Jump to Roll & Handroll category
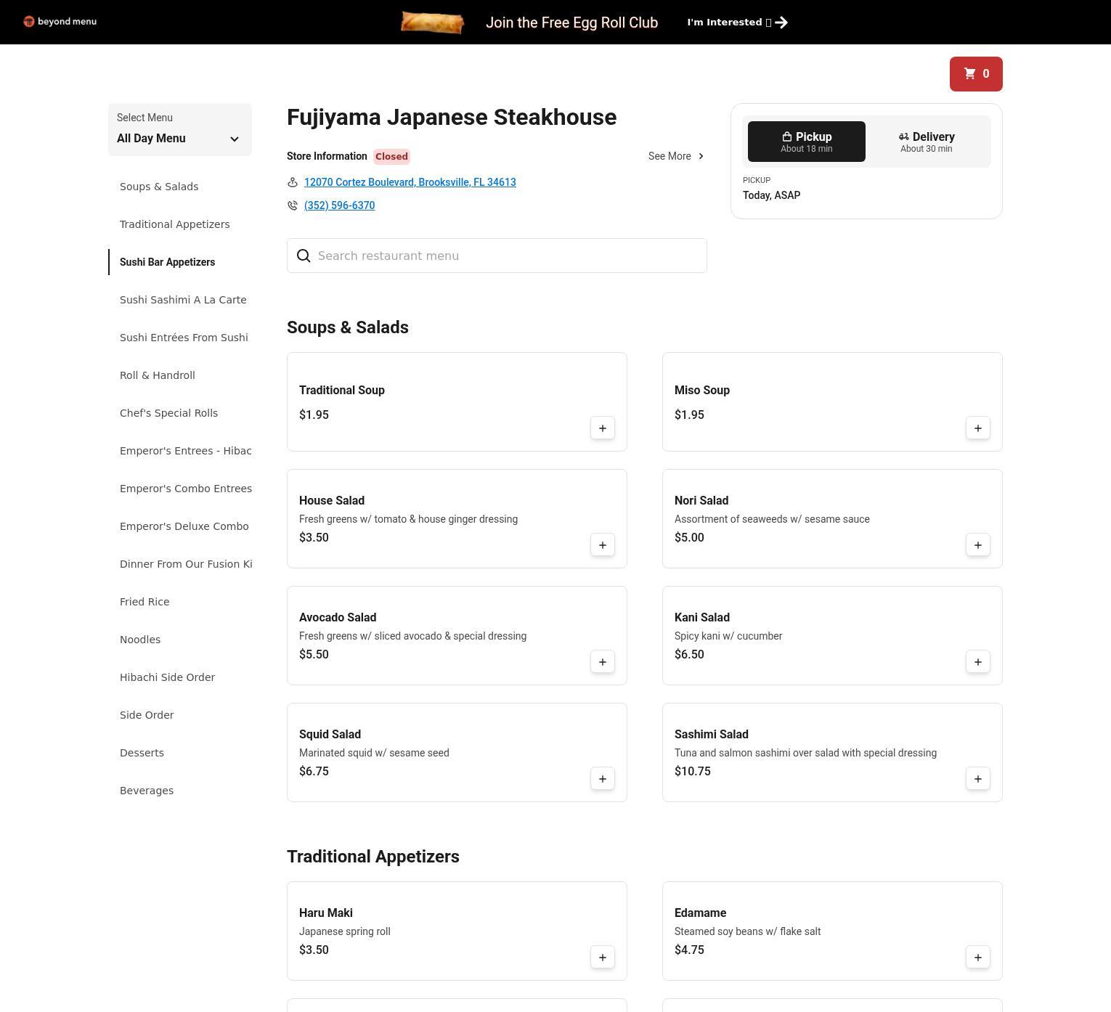This screenshot has height=1012, width=1111. point(158,375)
